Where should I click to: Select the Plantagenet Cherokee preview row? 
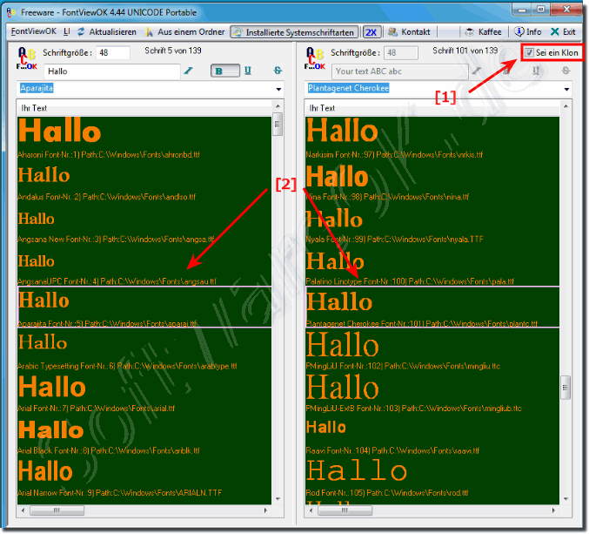tap(432, 307)
